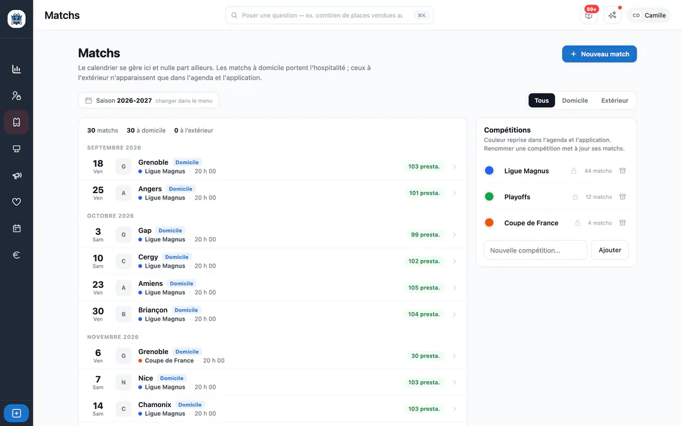682x426 pixels.
Task: Select the Domicile filter tab
Action: (575, 100)
